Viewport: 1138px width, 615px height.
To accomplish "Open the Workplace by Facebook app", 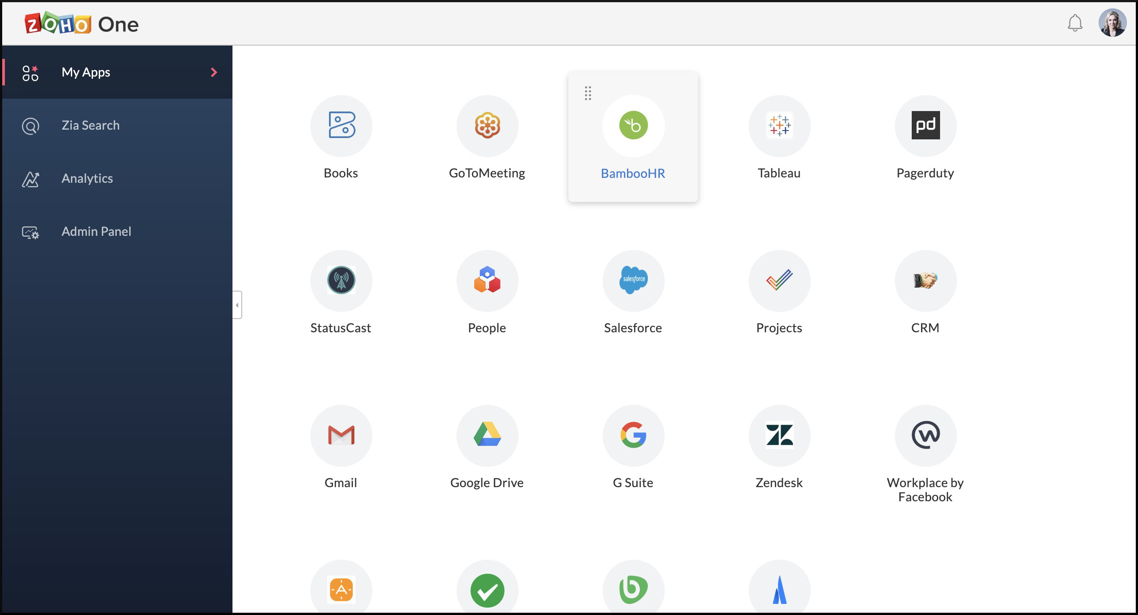I will [925, 435].
